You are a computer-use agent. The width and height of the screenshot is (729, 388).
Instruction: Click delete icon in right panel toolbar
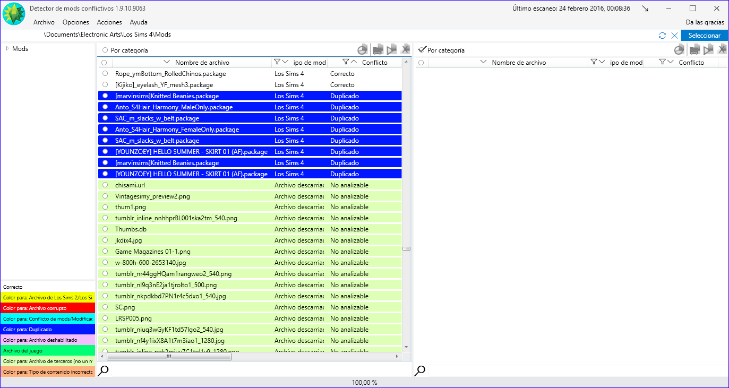722,50
